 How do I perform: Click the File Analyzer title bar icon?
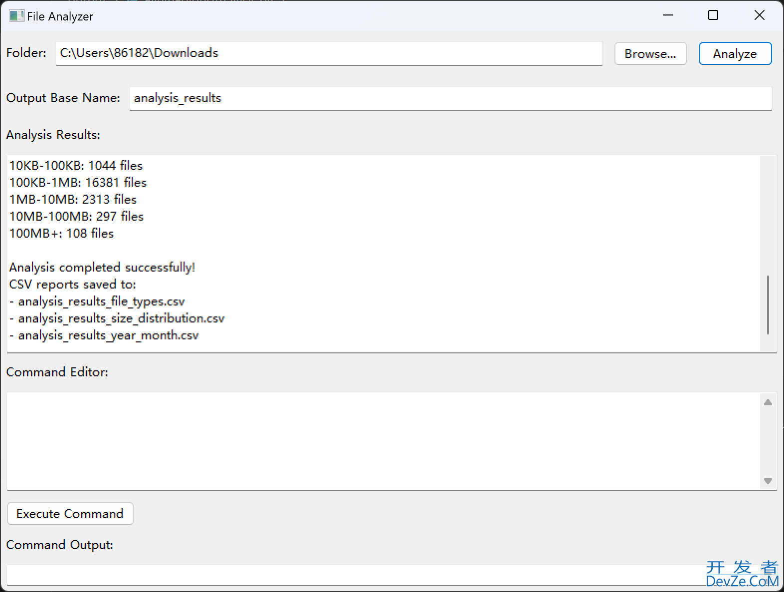click(x=16, y=16)
